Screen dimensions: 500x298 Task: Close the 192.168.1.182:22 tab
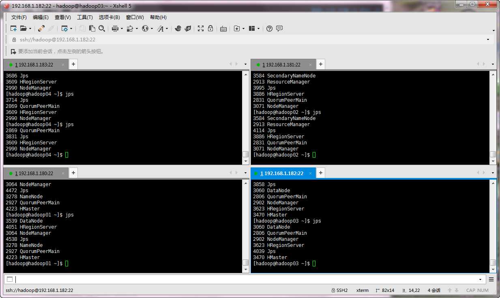click(x=310, y=174)
